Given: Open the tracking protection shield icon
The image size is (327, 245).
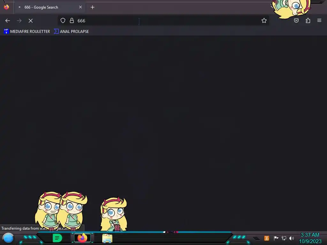Looking at the screenshot, I should point(63,20).
